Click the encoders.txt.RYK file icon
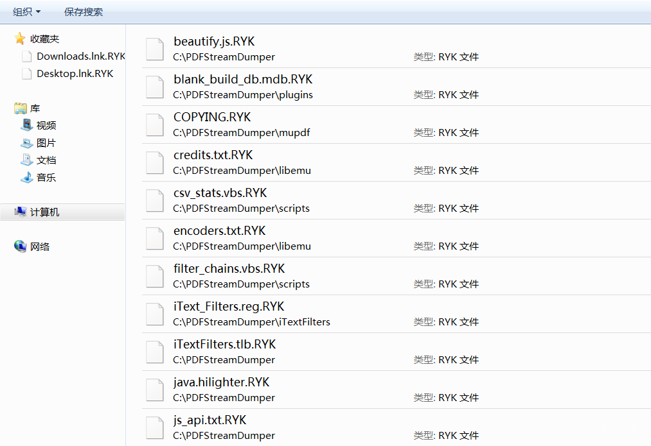 point(155,238)
